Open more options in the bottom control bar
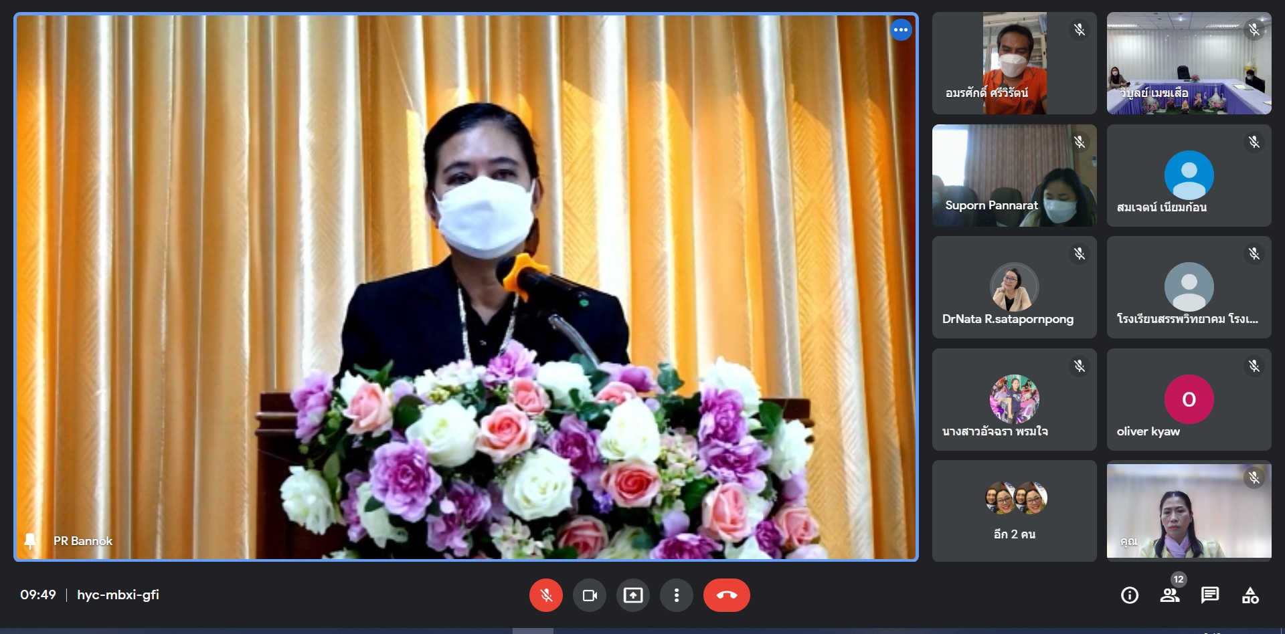Viewport: 1285px width, 634px height. (677, 595)
